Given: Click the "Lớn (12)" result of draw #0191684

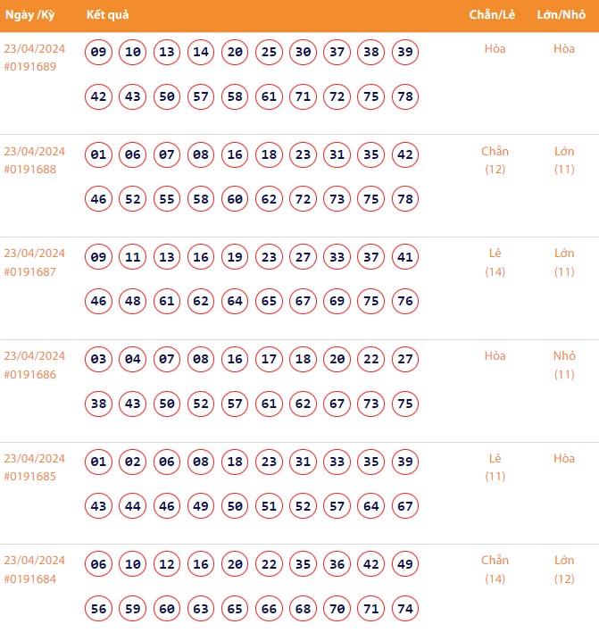Looking at the screenshot, I should (564, 569).
